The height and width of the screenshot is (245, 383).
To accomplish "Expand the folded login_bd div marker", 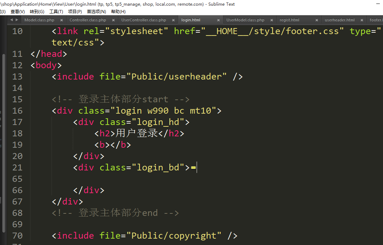I will 193,168.
